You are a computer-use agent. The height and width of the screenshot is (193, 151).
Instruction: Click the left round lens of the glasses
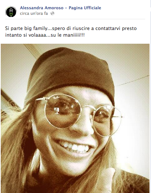click(63, 111)
